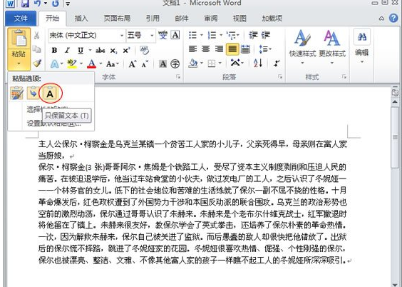Click the Copy icon
This screenshot has width=402, height=287.
coord(37,49)
